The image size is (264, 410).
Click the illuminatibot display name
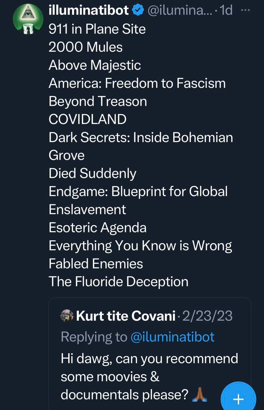pos(89,11)
